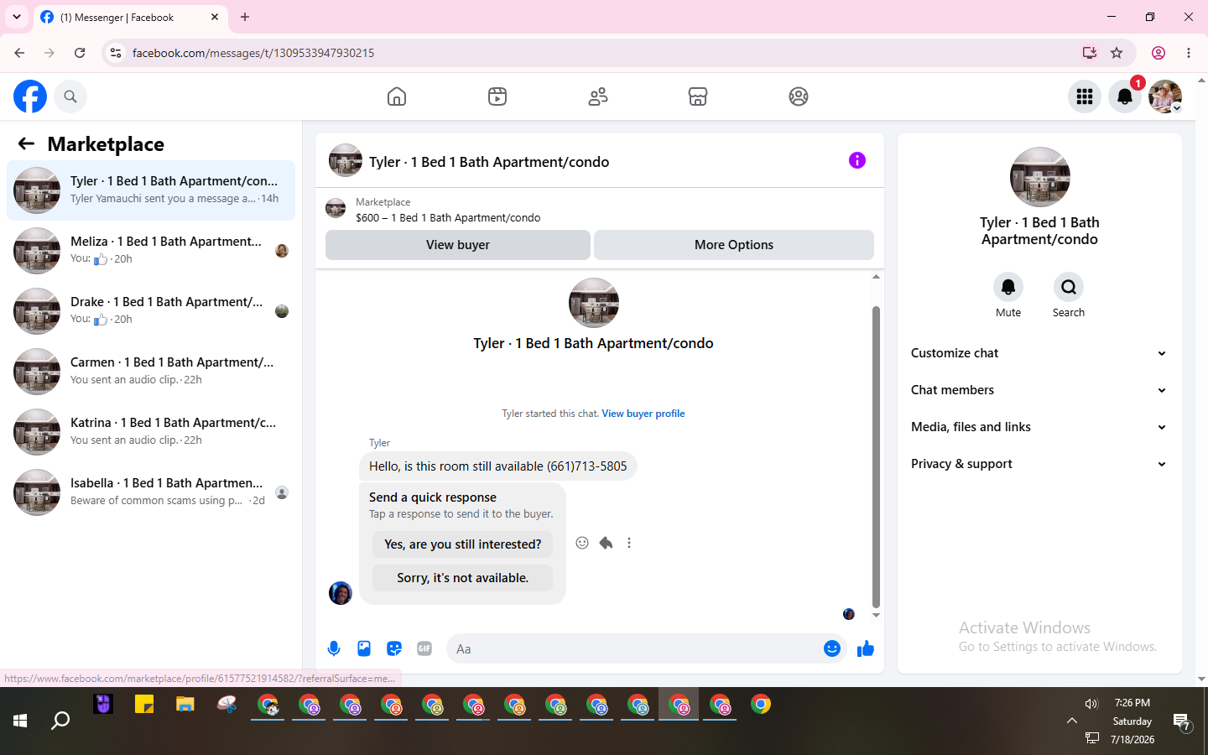Open the volume control in system tray
The width and height of the screenshot is (1208, 755).
(1091, 704)
